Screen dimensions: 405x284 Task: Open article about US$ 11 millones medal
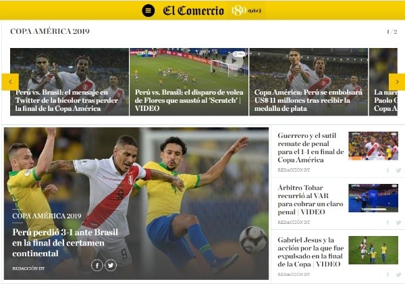click(308, 100)
